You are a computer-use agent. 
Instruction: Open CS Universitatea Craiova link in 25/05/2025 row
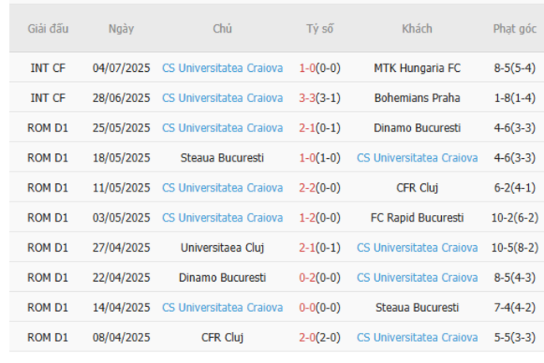pyautogui.click(x=222, y=128)
